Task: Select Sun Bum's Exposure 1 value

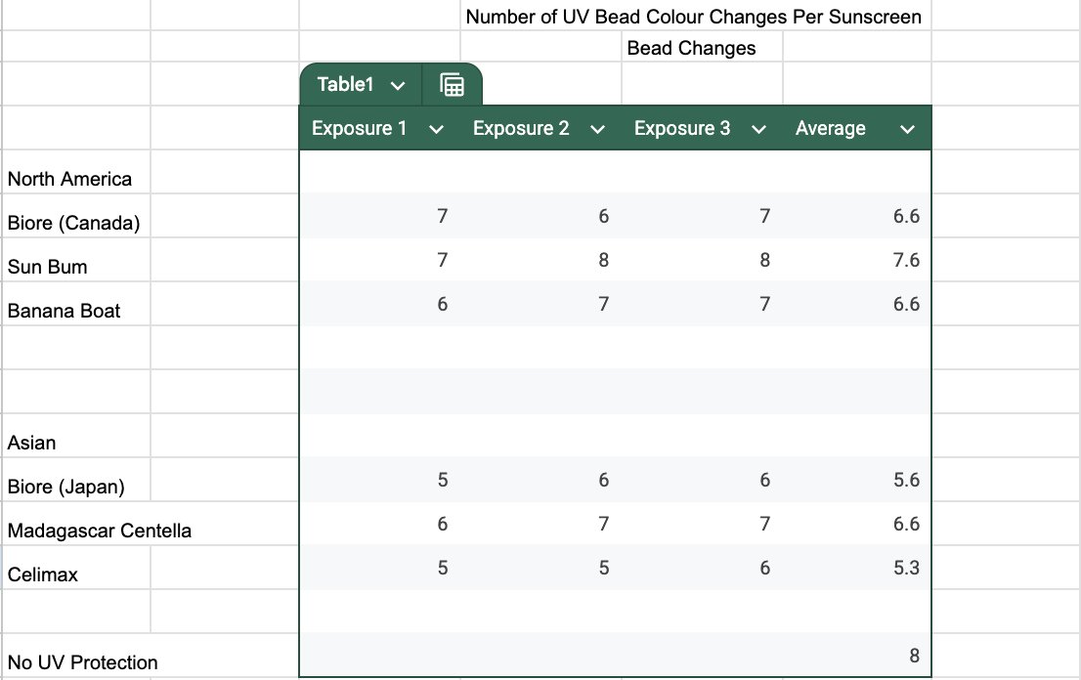Action: [x=443, y=260]
